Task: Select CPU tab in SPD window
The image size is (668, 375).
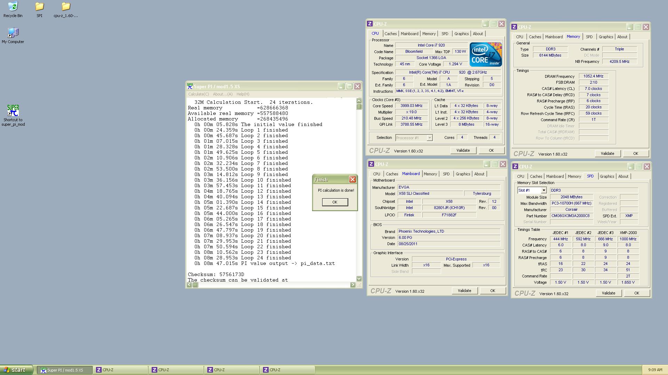Action: [x=520, y=176]
